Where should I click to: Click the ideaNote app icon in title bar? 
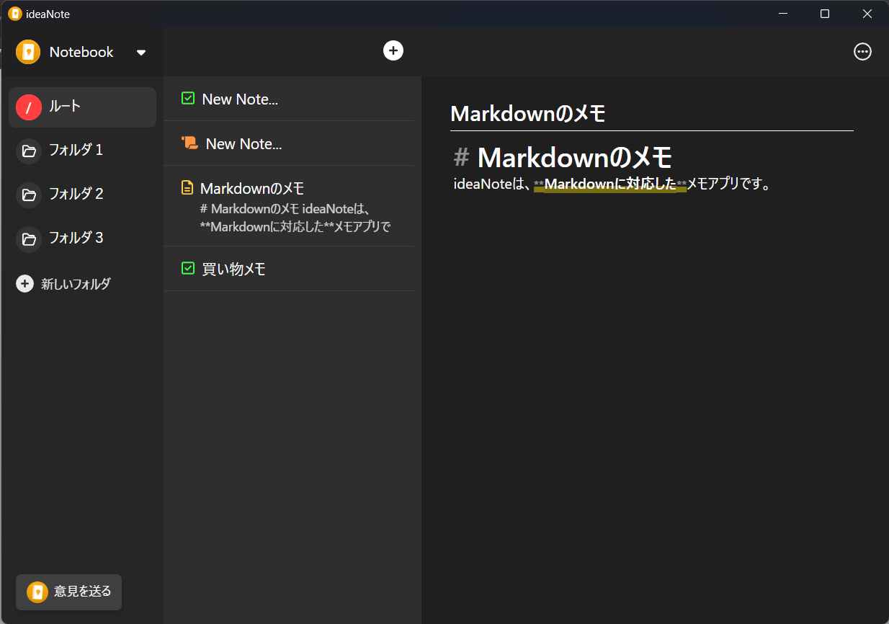(x=14, y=14)
